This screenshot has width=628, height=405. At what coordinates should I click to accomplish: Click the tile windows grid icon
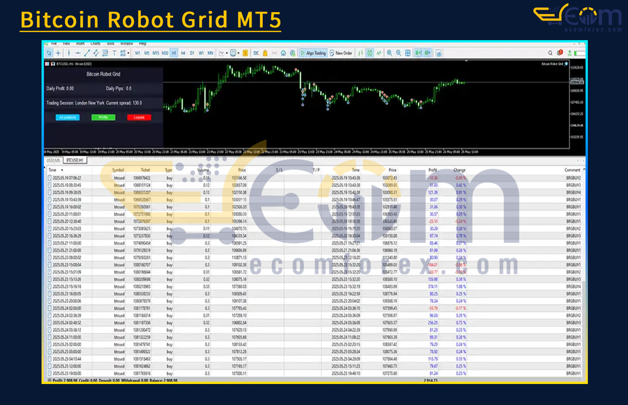point(408,53)
